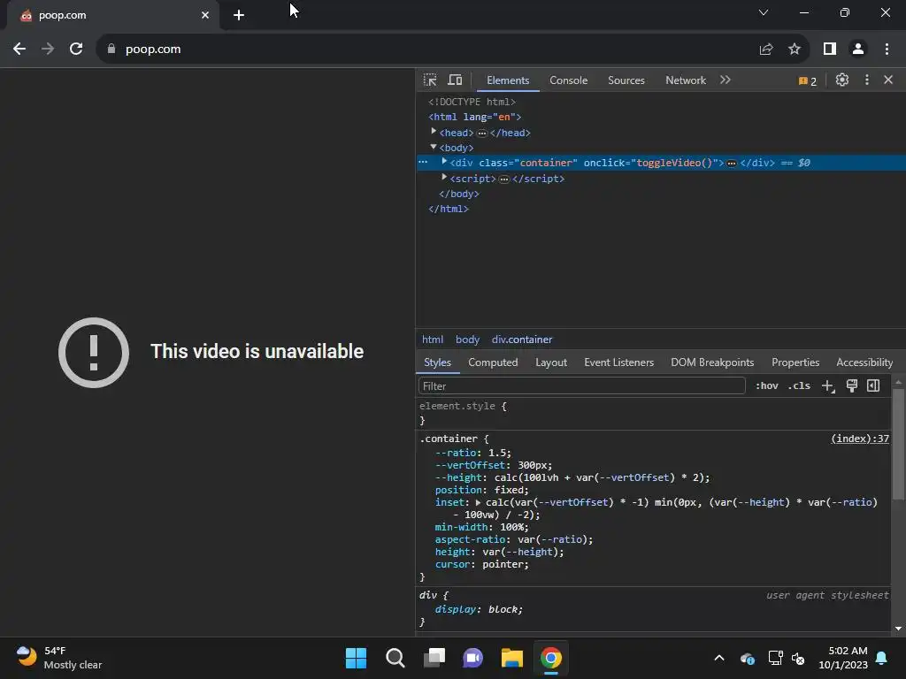
Task: Expand the inset shorthand property triangle
Action: click(478, 503)
